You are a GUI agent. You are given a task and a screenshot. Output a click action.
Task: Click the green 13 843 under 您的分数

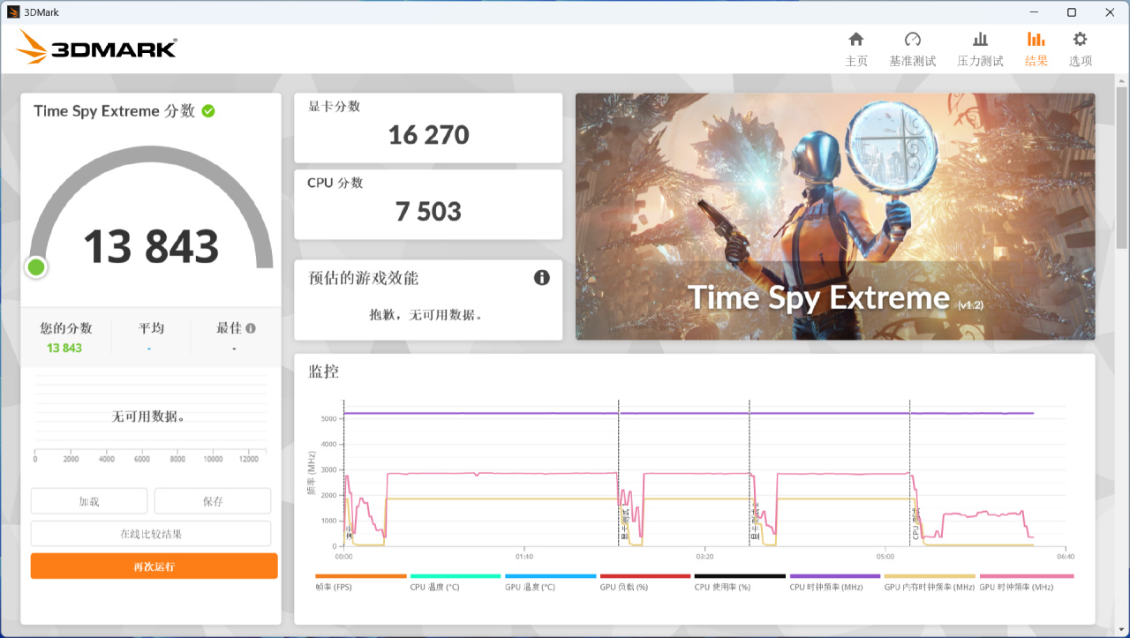64,348
